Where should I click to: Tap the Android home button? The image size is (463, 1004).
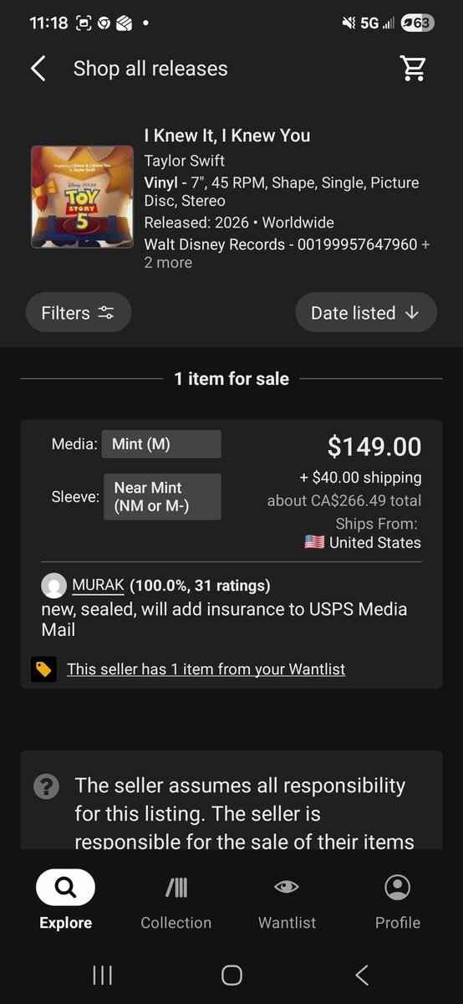(231, 975)
